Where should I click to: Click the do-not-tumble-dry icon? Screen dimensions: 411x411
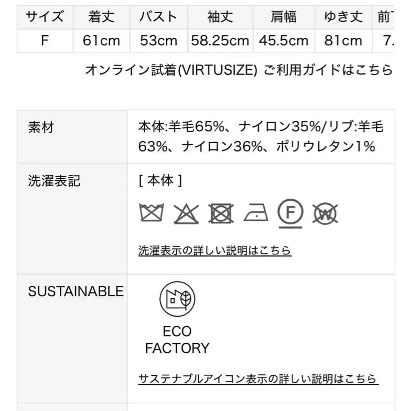click(221, 213)
